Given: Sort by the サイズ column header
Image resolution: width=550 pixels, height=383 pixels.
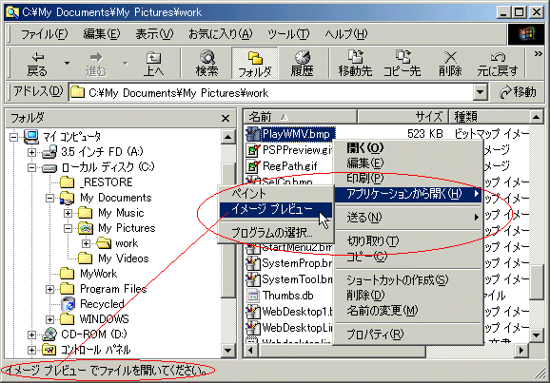Looking at the screenshot, I should [403, 117].
